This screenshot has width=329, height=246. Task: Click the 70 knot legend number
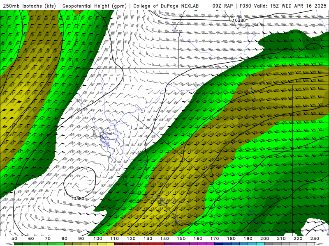[x=48, y=239]
